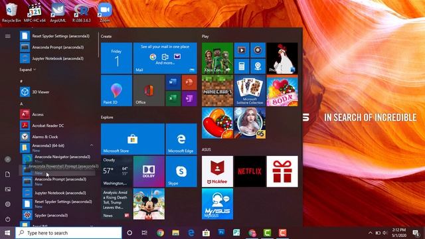This screenshot has width=425, height=239.
Task: Launch Zoom from the desktop
Action: click(x=105, y=13)
